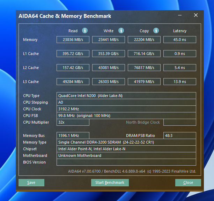Click the Close button at bottom

188,182
